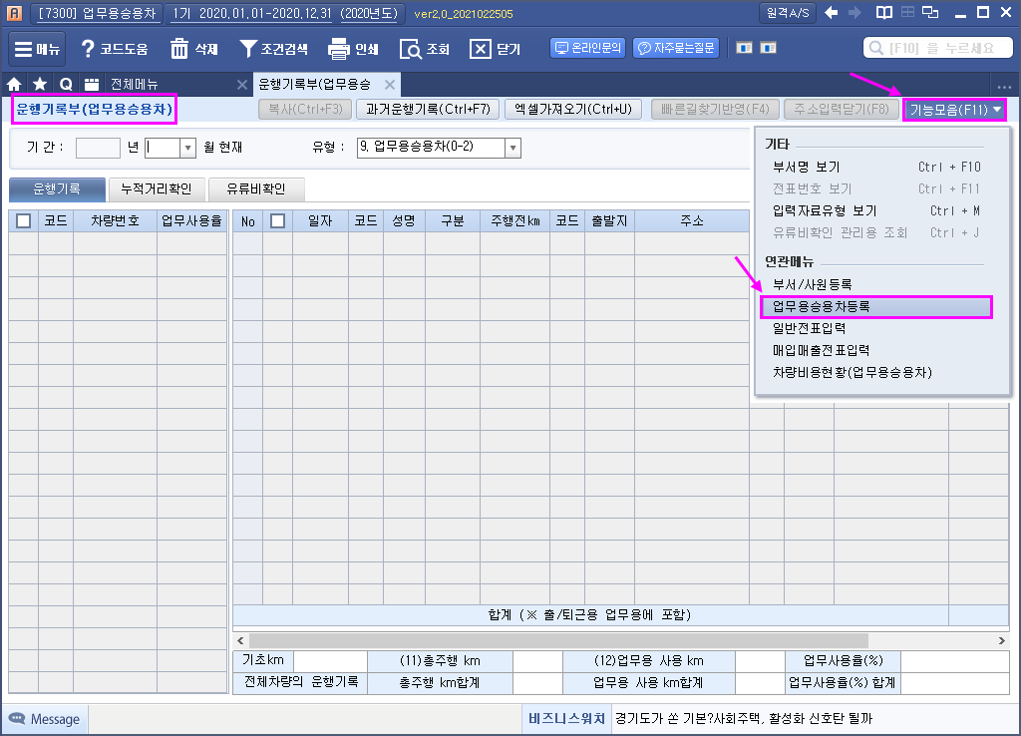Focus the F10 search box

(938, 48)
